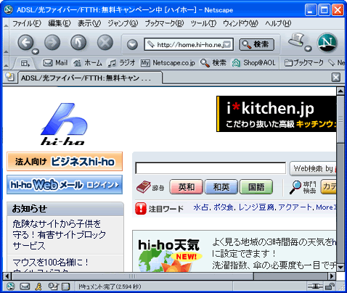Click the online/offline connection icon
Viewport: 347px width, 293px height.
point(315,286)
